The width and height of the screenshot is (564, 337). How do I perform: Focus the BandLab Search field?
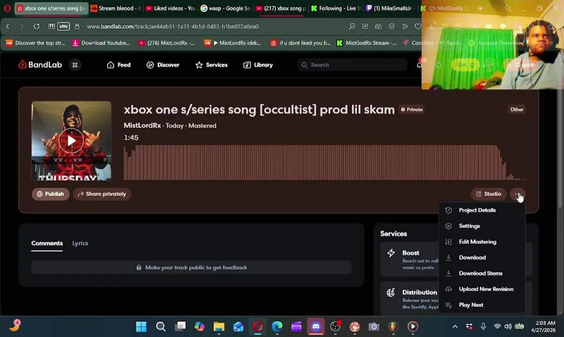click(x=352, y=65)
